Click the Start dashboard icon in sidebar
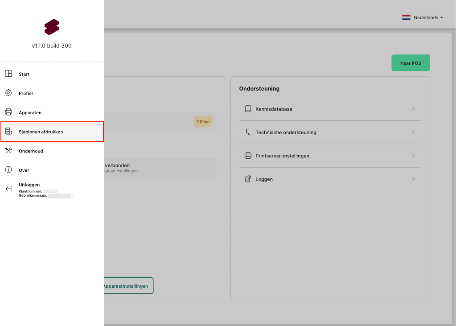The height and width of the screenshot is (326, 456). coord(8,74)
